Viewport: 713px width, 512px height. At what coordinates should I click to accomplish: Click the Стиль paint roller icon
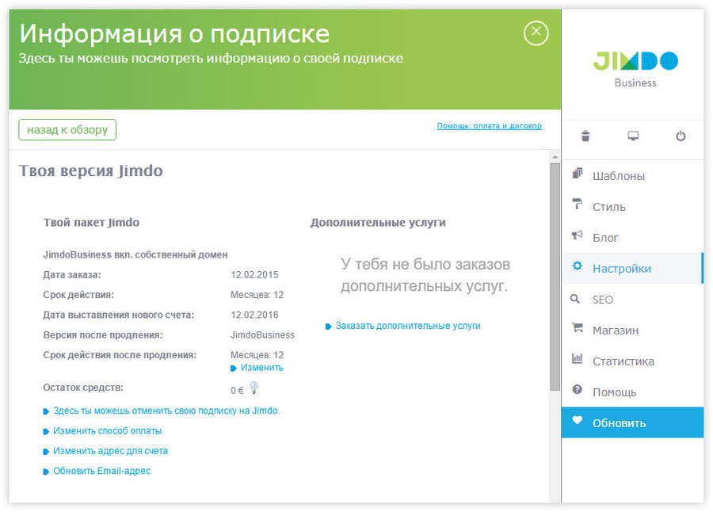(577, 204)
